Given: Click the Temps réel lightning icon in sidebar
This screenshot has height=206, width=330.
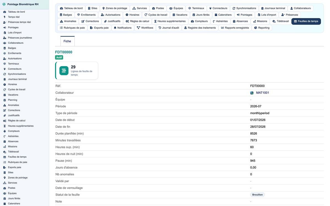Looking at the screenshot, I should 5,17.
